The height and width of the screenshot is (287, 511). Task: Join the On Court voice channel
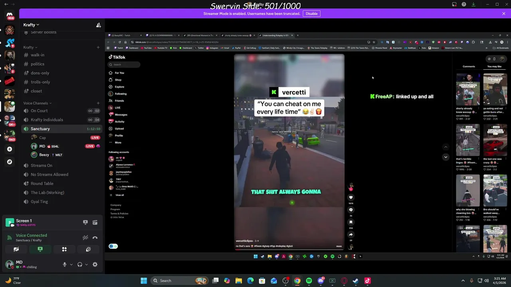tap(62, 111)
